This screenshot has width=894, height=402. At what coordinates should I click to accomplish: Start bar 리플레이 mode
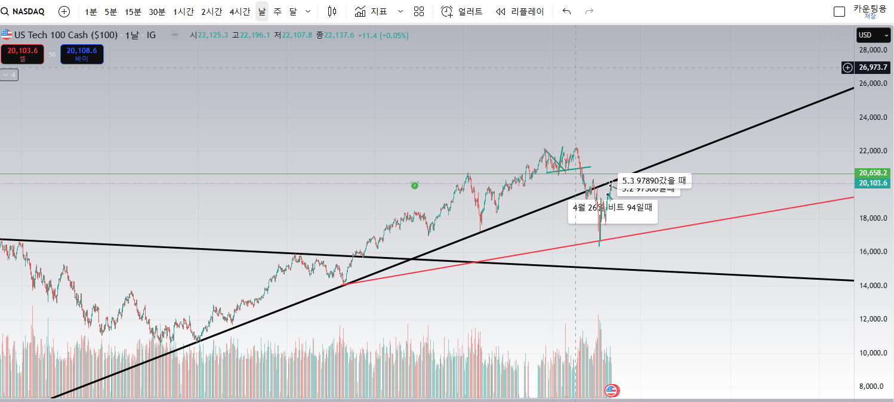tap(520, 11)
